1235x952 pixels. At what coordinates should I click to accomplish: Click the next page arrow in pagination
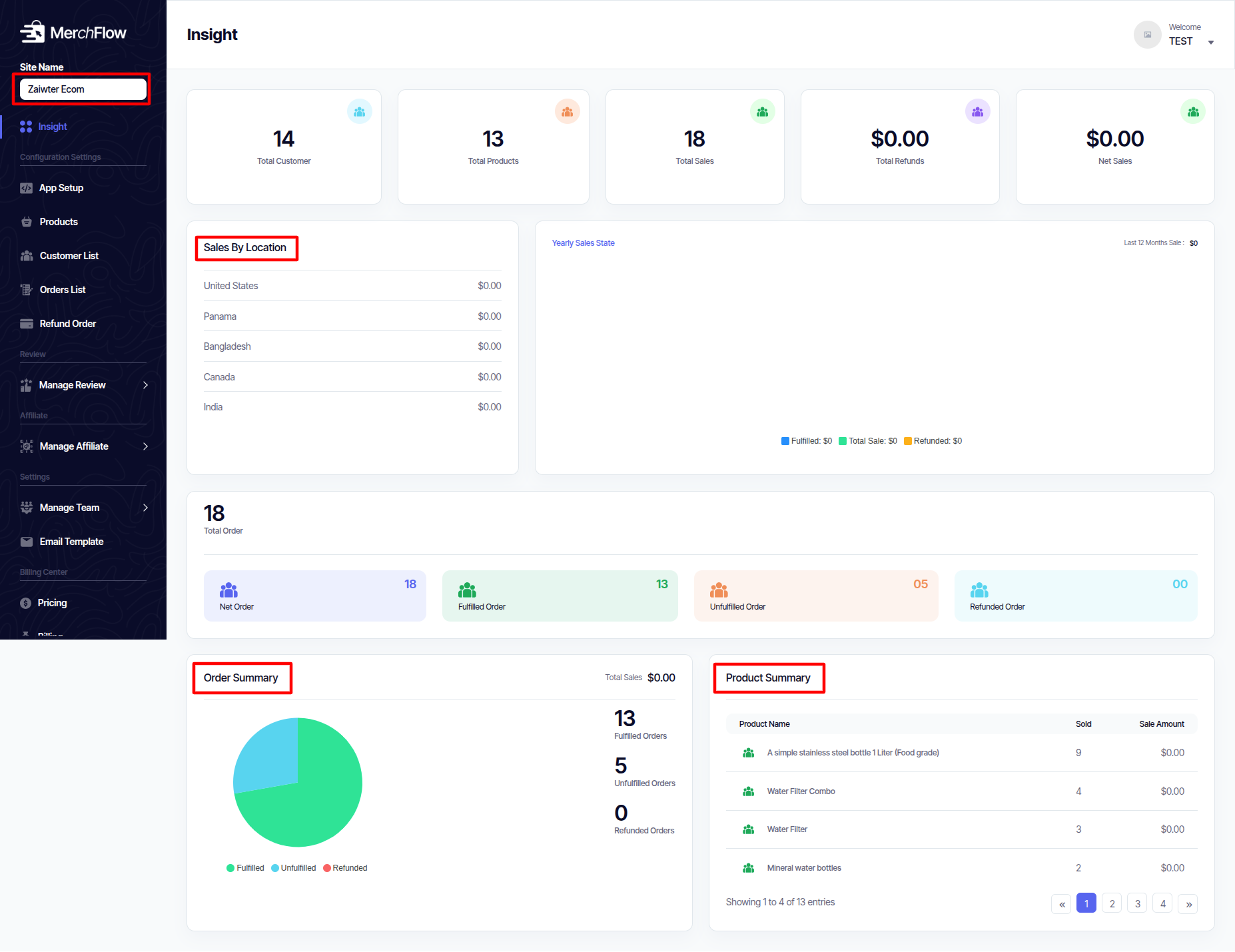[1188, 903]
